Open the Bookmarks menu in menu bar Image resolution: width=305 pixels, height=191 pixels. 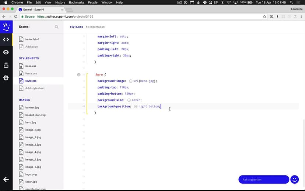77,3
